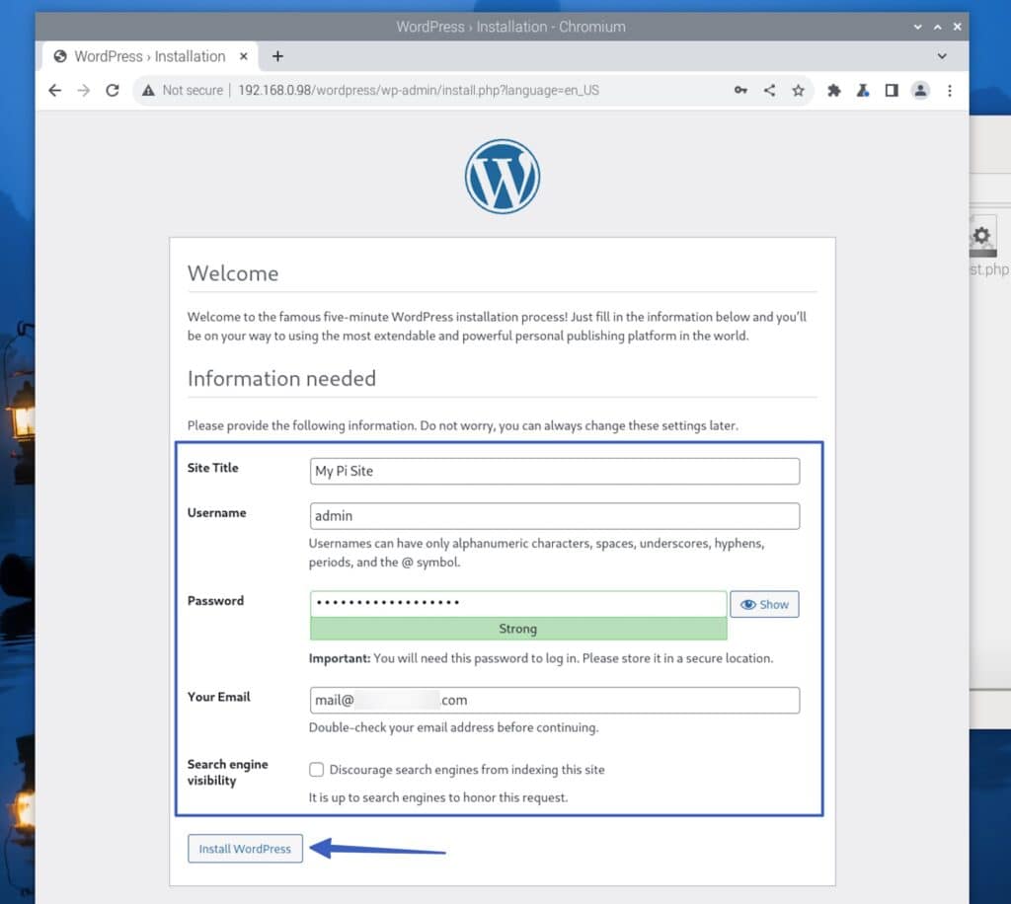
Task: Open the Extensions puzzle-piece icon
Action: point(833,90)
